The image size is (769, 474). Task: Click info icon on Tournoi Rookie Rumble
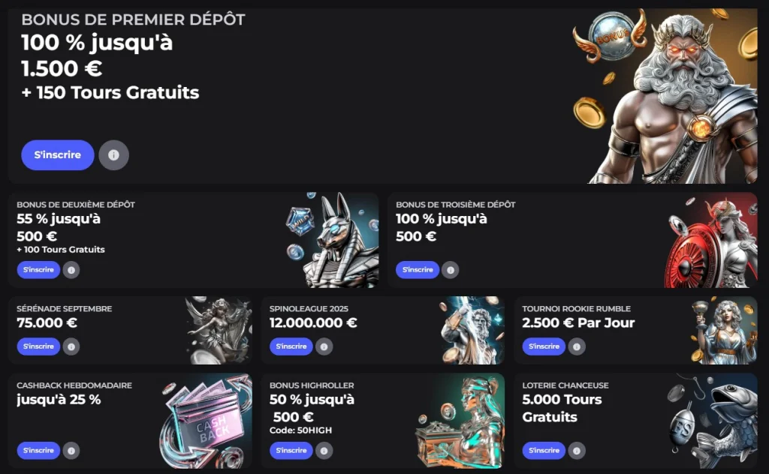577,346
